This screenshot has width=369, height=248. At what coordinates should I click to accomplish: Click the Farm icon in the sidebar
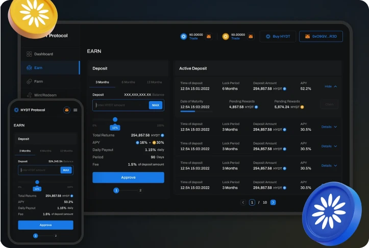click(29, 81)
